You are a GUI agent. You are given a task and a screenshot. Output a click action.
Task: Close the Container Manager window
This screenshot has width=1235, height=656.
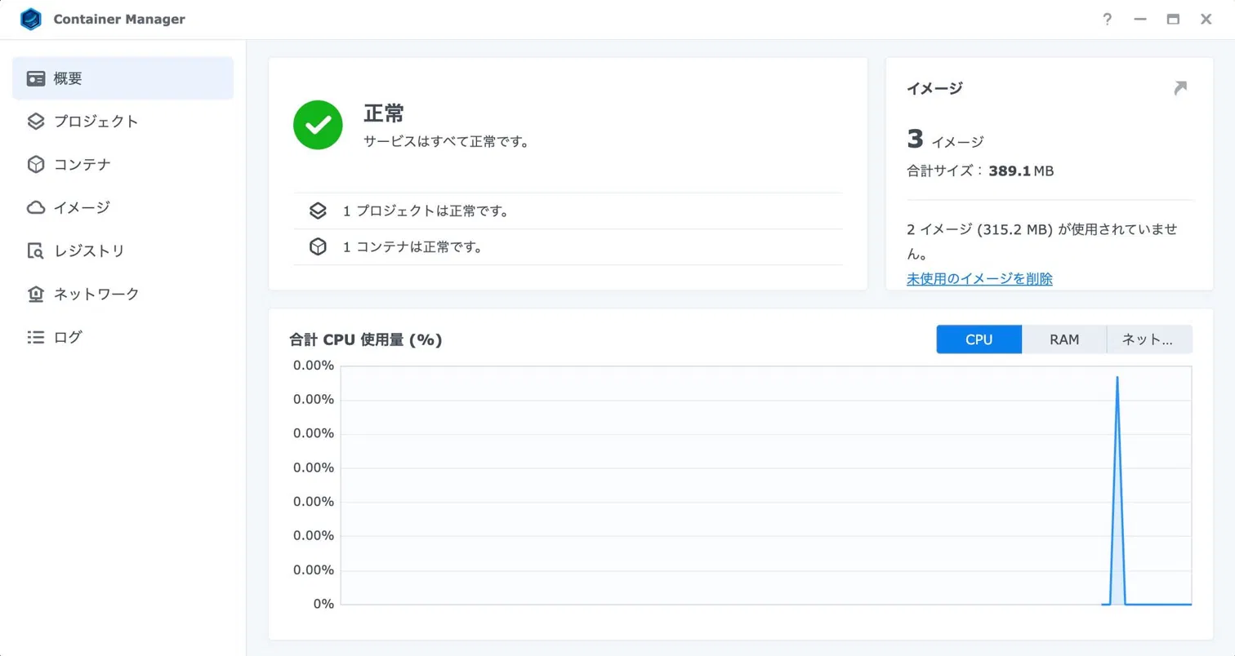[1206, 20]
